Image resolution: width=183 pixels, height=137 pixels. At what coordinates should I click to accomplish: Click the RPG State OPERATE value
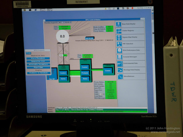point(87,55)
